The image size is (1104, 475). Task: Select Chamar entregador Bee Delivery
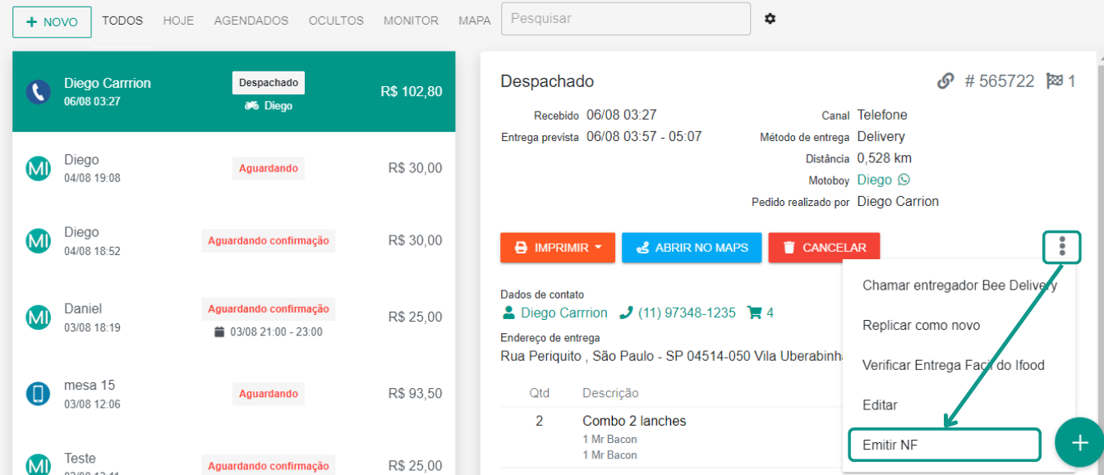tap(959, 285)
